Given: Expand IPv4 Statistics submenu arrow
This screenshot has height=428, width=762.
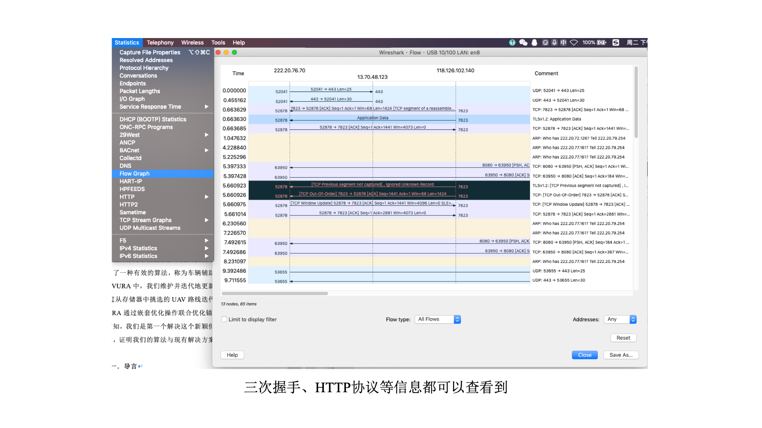Looking at the screenshot, I should 207,248.
